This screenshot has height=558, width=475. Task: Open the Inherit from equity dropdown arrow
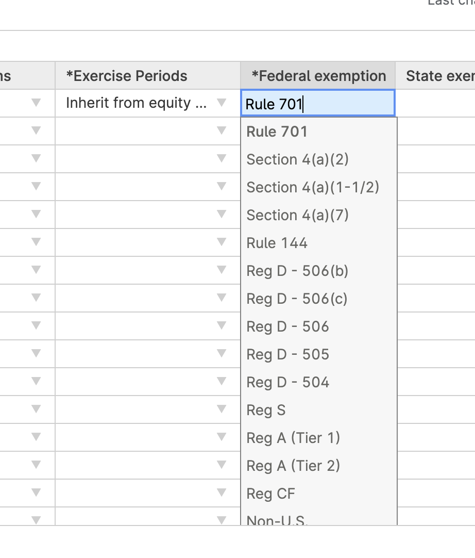tap(222, 103)
